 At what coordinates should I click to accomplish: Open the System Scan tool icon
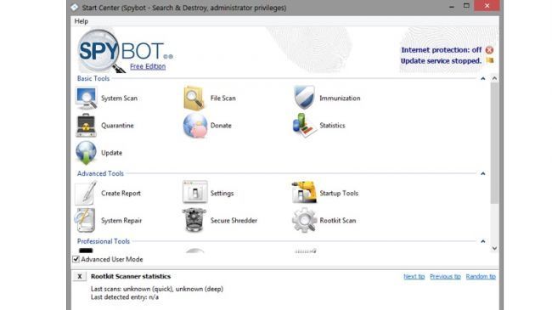point(87,98)
